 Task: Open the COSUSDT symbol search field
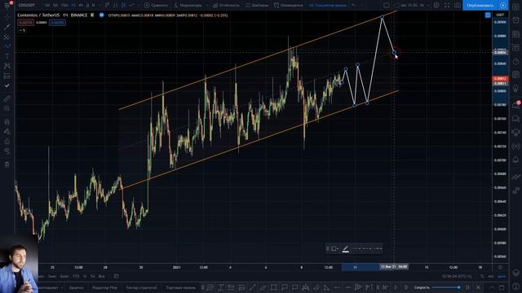tap(27, 5)
